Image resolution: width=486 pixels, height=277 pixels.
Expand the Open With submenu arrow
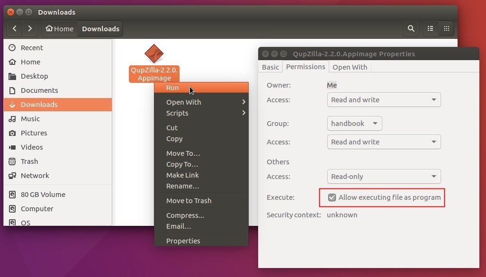[x=244, y=102]
